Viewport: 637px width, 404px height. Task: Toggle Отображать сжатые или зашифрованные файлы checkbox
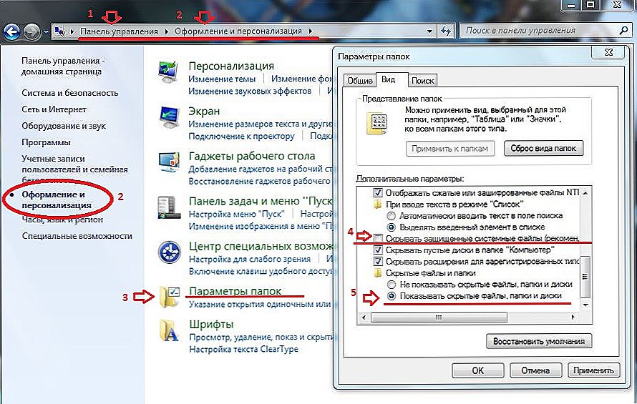click(x=378, y=192)
